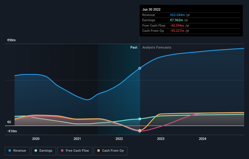Click the €63.044m revenue value
249x159 pixels.
point(177,15)
